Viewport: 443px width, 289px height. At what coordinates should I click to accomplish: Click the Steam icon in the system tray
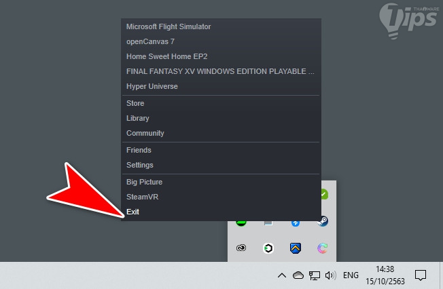(323, 222)
